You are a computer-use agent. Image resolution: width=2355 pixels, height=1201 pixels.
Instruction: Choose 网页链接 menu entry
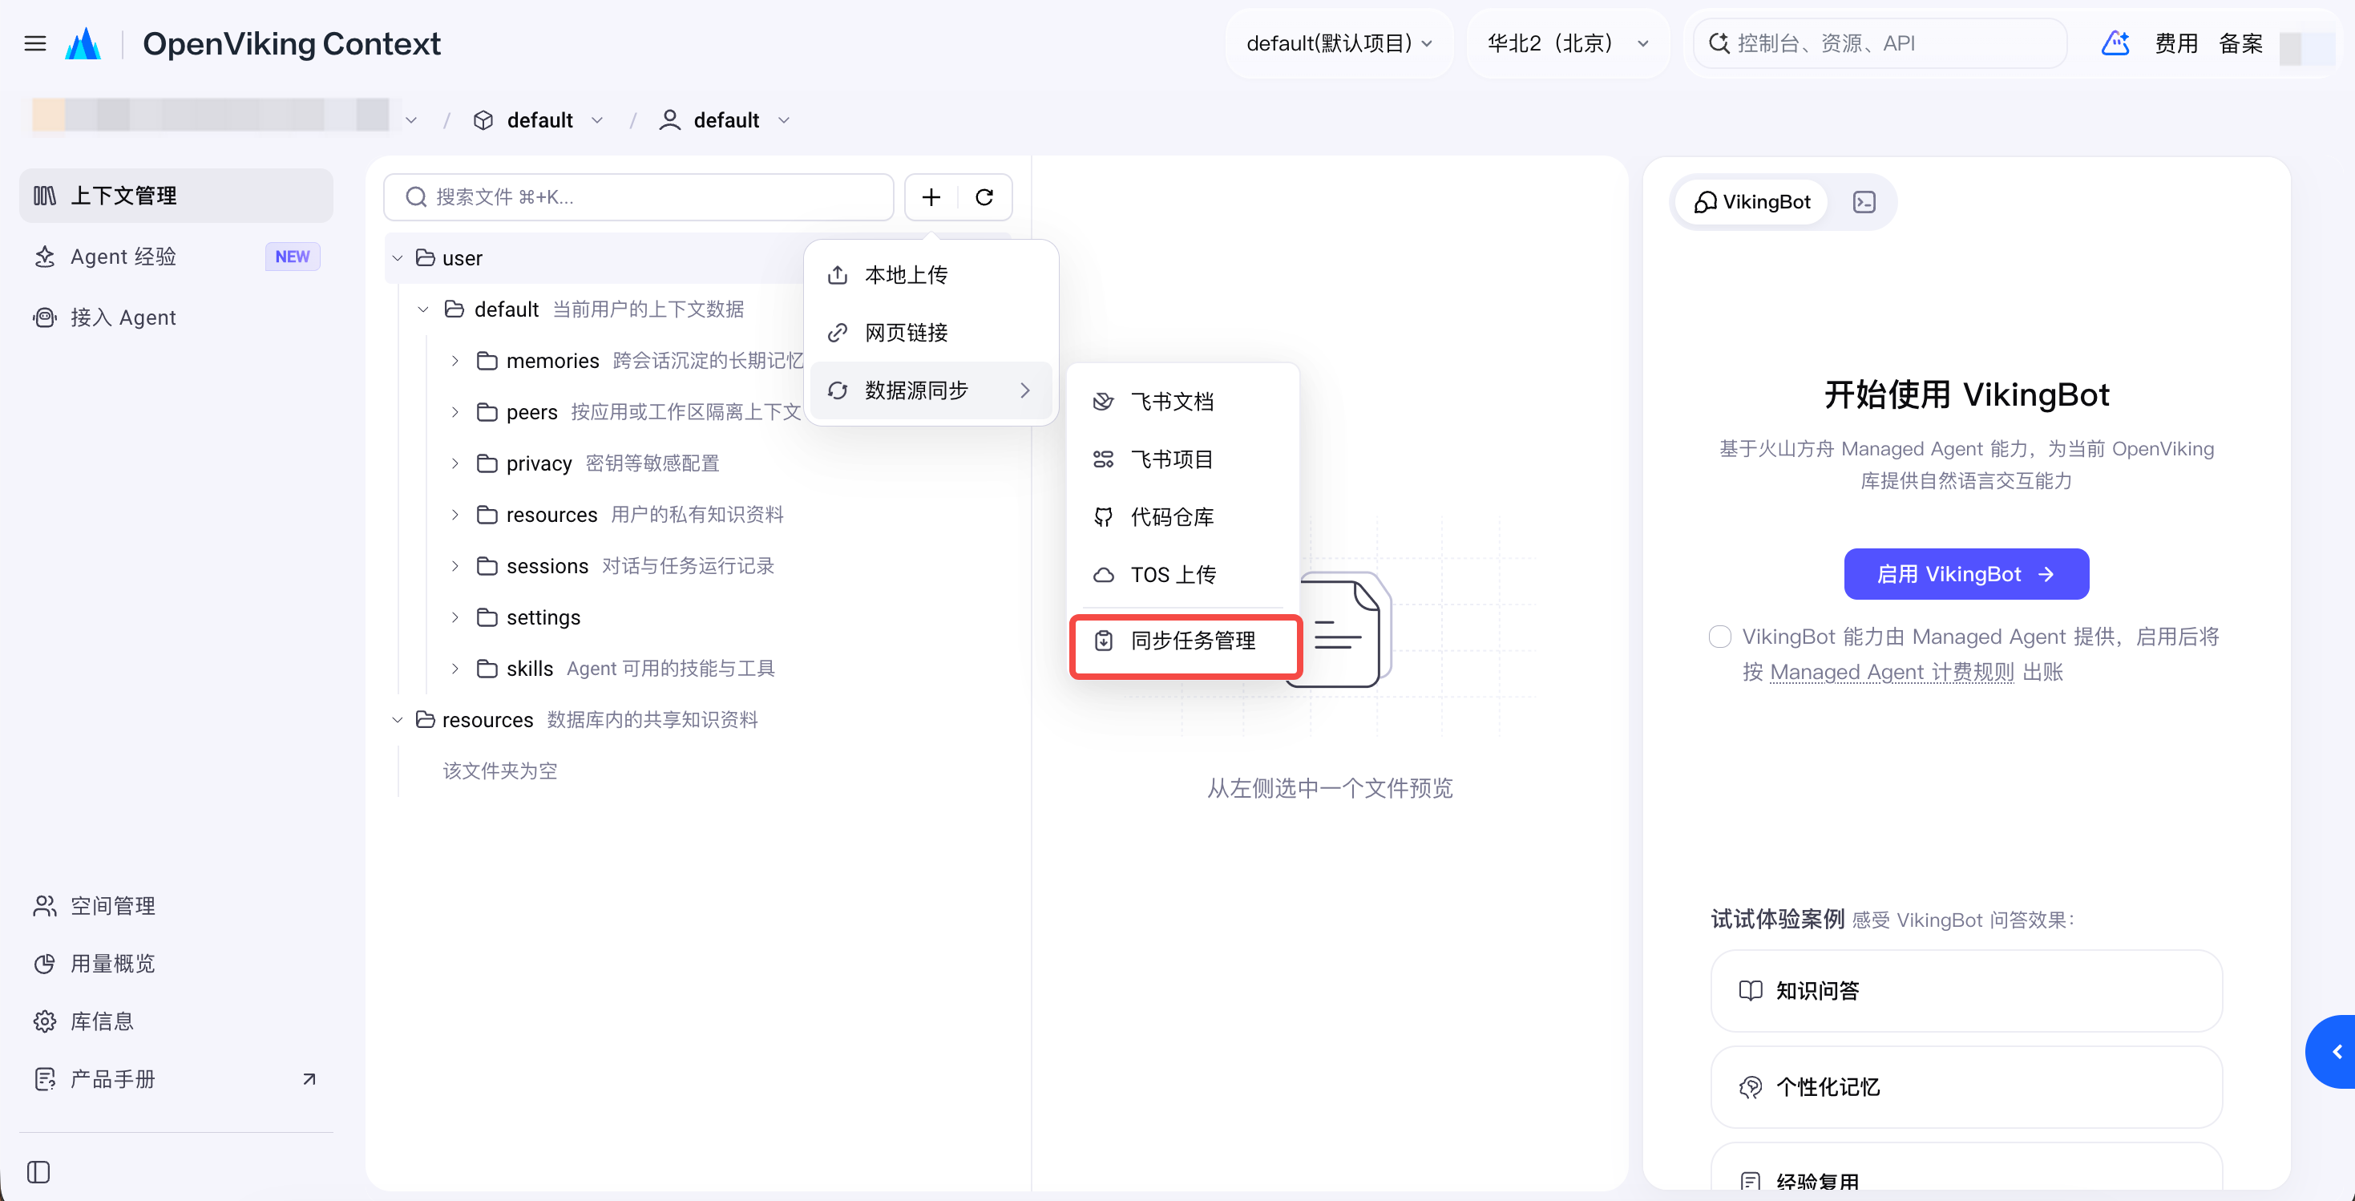point(931,332)
